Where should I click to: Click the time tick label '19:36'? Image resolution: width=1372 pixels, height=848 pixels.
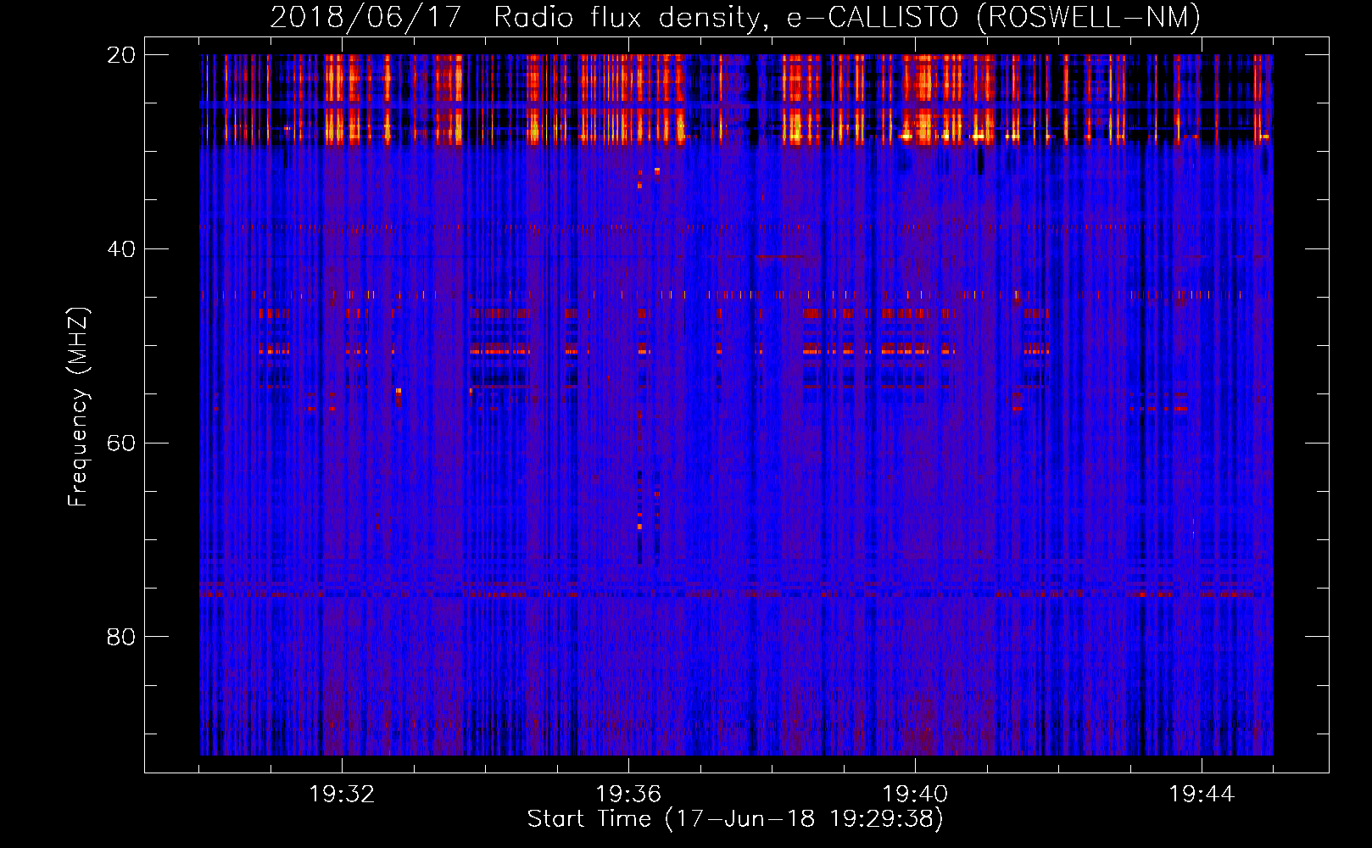click(628, 795)
